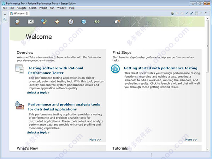Viewport: 212px width, 159px height.
Task: Restore the Welcome view with overlapping-squares icon
Action: (206, 13)
